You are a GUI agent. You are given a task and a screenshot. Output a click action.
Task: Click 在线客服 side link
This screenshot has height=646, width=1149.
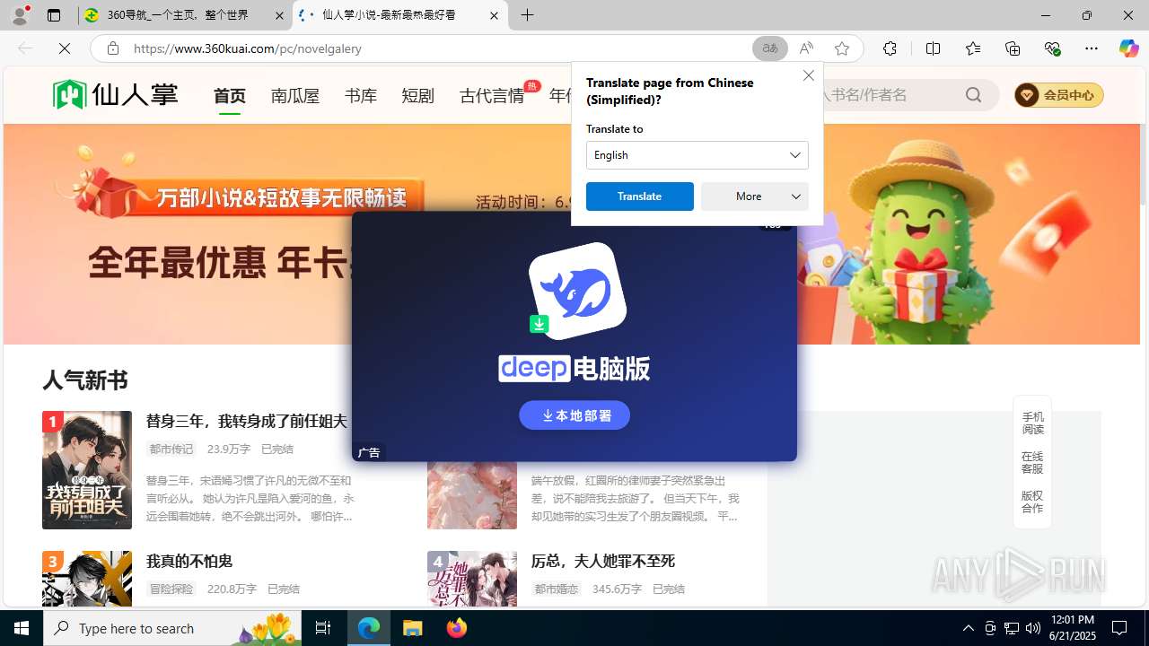[x=1032, y=463]
